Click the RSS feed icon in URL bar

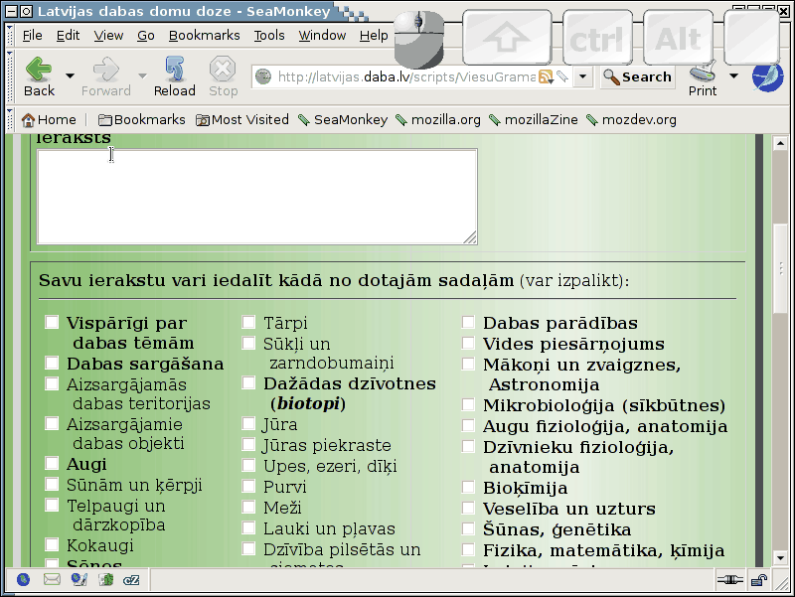pyautogui.click(x=546, y=77)
